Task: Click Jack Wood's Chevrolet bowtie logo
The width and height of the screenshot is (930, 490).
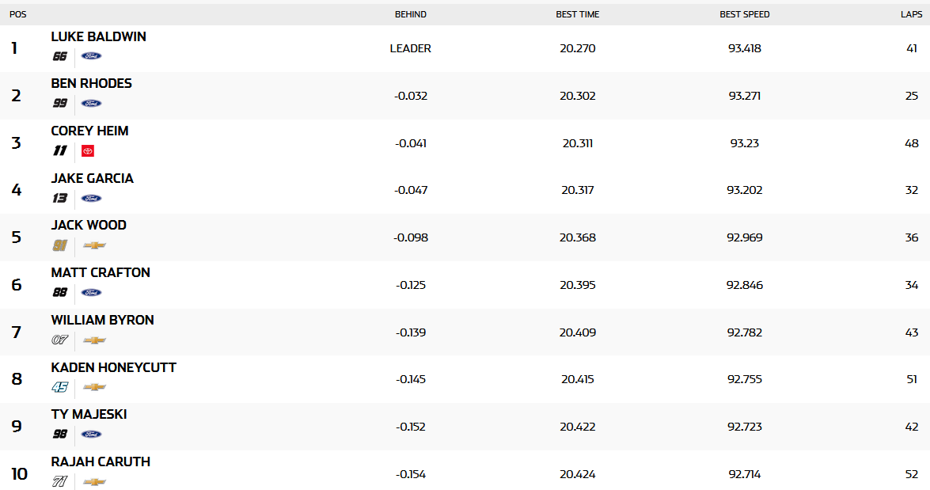Action: click(x=94, y=245)
